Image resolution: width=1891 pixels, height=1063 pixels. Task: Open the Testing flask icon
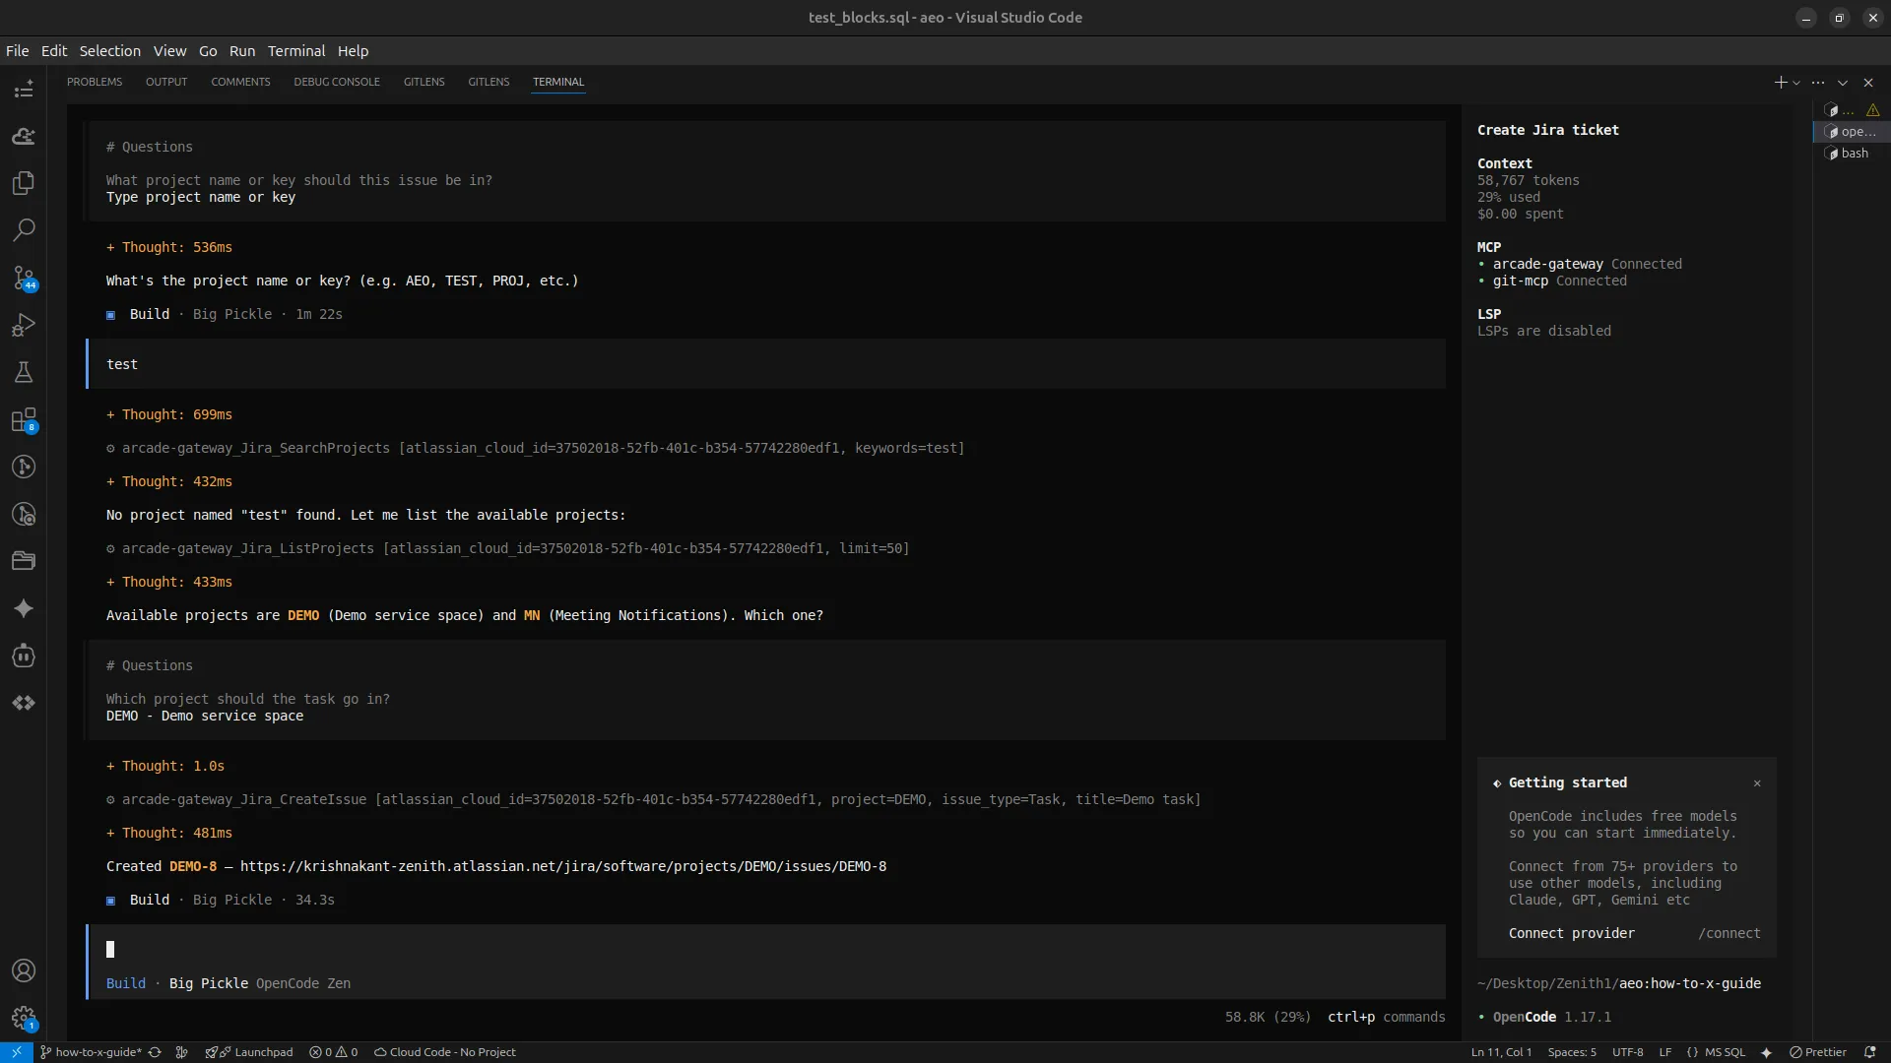pos(24,372)
